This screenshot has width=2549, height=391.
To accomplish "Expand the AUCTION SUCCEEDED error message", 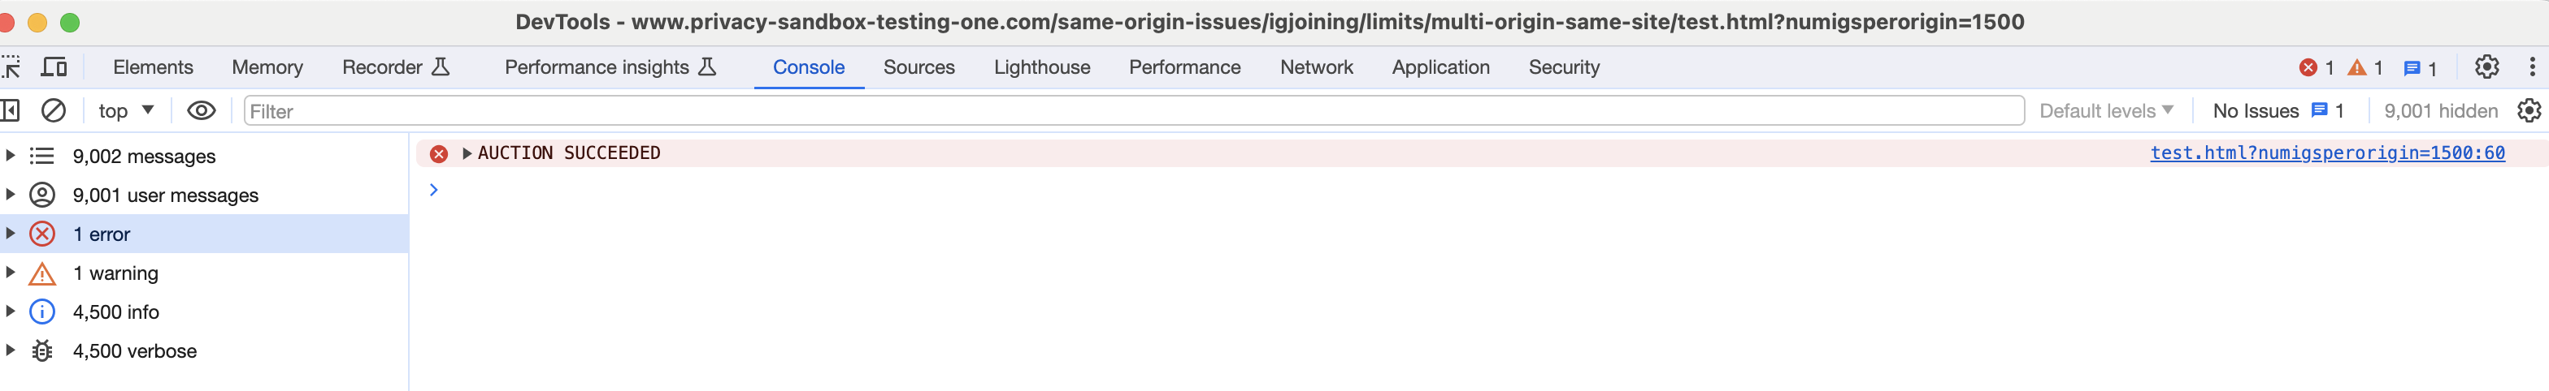I will point(467,153).
